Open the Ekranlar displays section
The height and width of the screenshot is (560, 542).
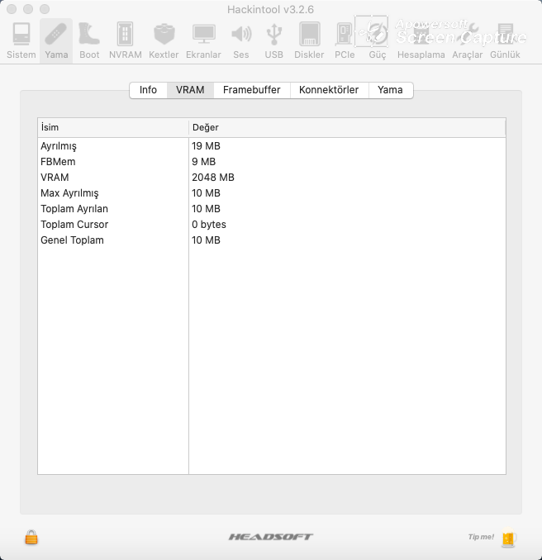tap(203, 40)
